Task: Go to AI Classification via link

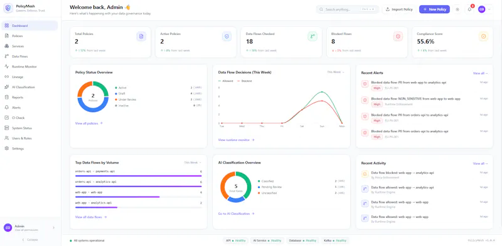Action: [237, 213]
